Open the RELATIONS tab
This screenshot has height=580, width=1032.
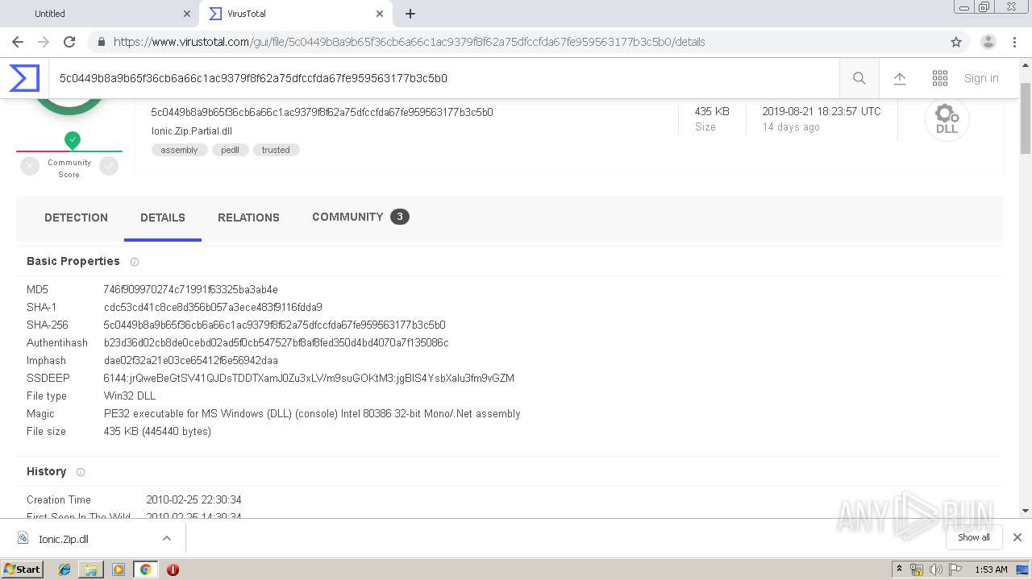248,217
